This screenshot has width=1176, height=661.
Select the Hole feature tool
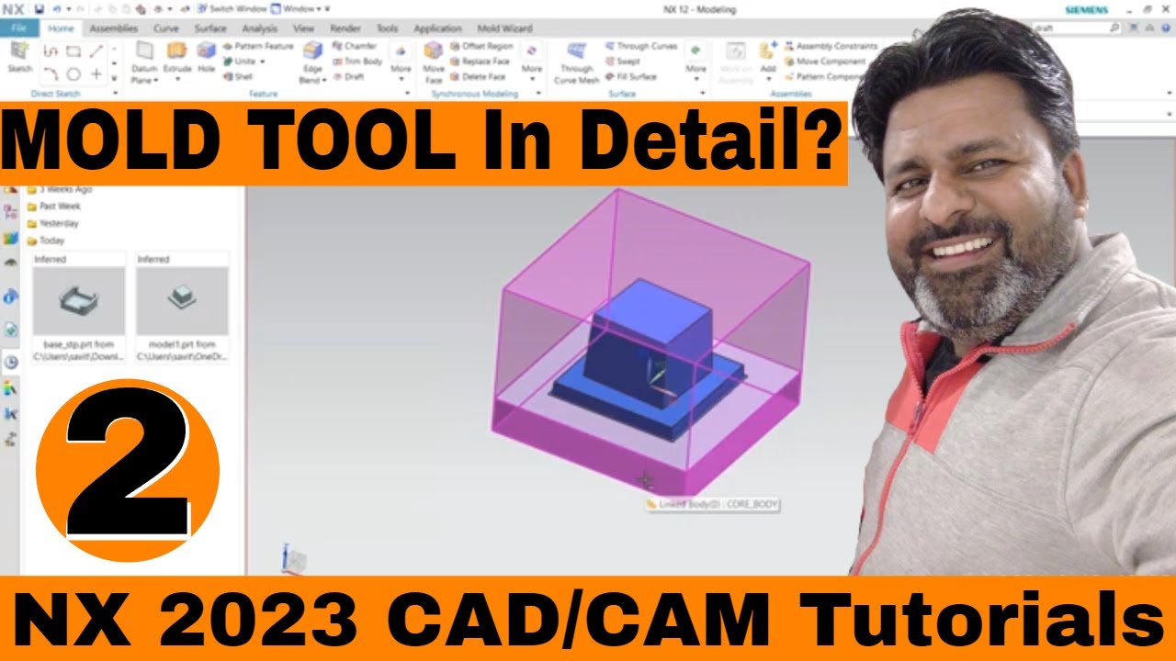[207, 58]
